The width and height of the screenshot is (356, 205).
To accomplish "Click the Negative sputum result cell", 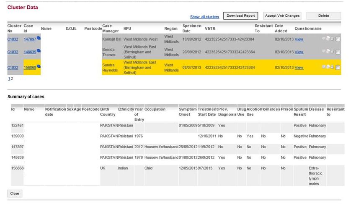I will pos(301,136).
